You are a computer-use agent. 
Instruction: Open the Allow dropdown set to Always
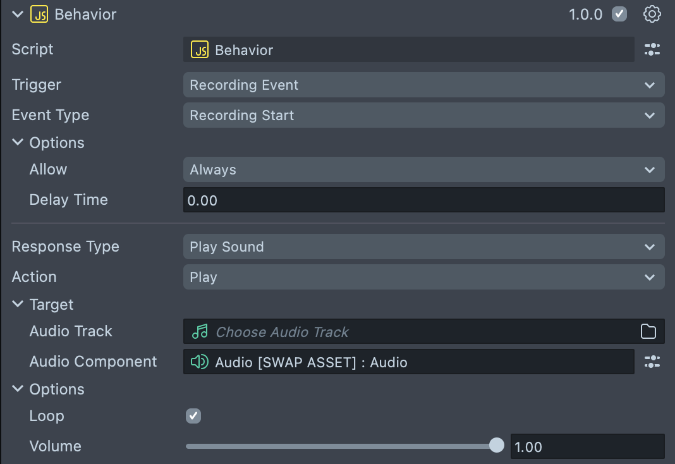tap(423, 169)
